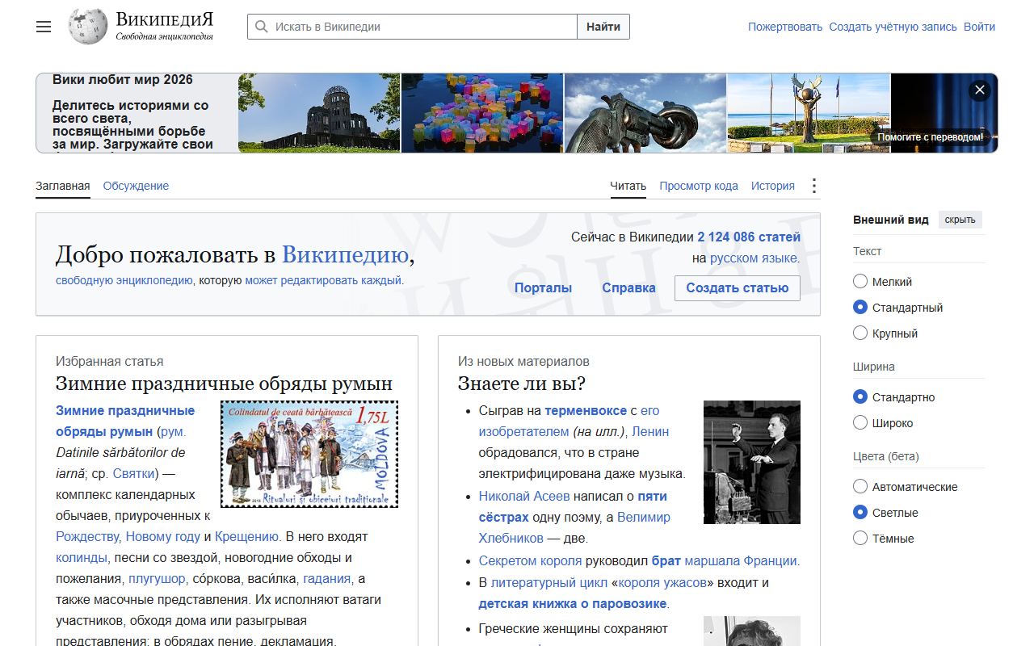
Task: Open the three-dot more options menu
Action: pyautogui.click(x=813, y=186)
